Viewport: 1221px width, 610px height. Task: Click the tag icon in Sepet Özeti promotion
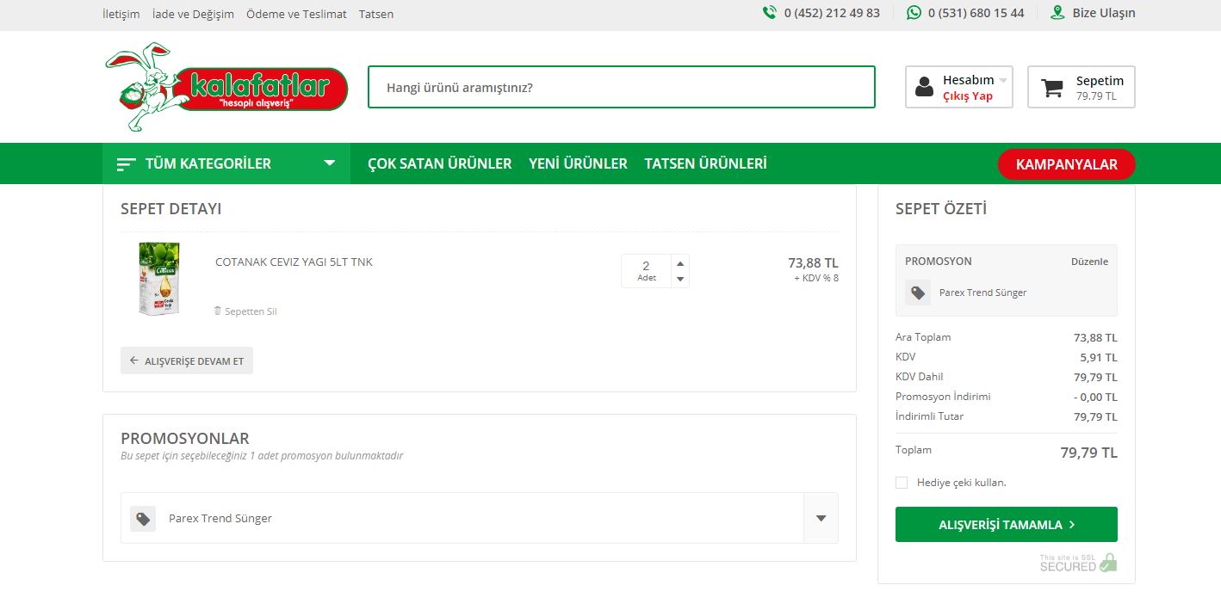918,293
